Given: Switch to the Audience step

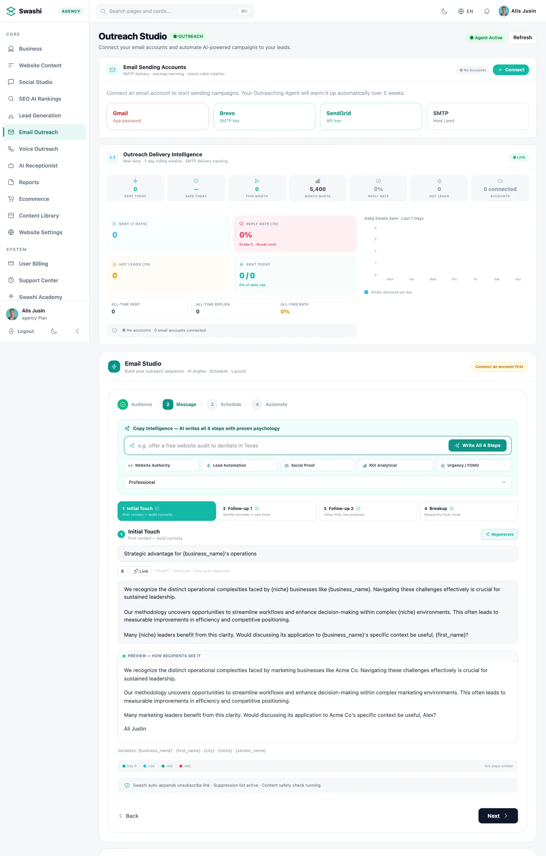Looking at the screenshot, I should coord(135,405).
